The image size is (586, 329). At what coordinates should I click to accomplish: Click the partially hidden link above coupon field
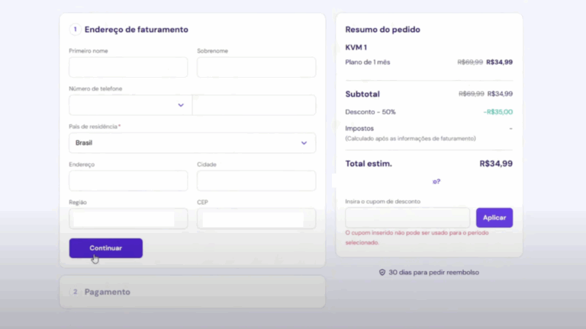[436, 181]
